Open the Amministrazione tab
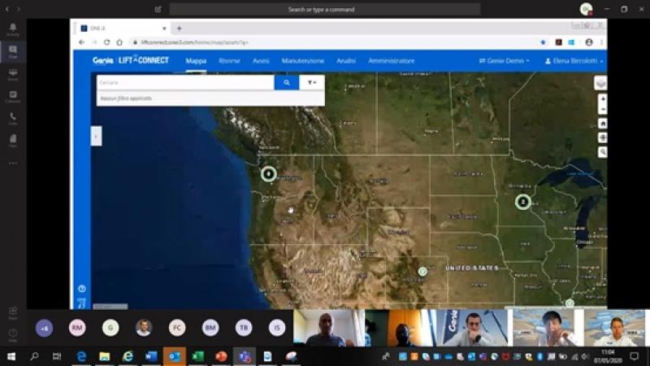Image resolution: width=650 pixels, height=366 pixels. pos(391,61)
